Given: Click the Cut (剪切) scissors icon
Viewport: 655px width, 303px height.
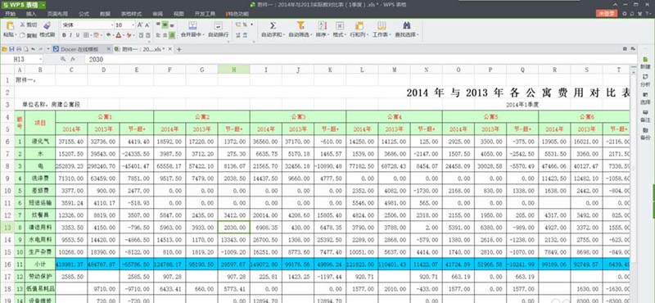Looking at the screenshot, I should 23,25.
